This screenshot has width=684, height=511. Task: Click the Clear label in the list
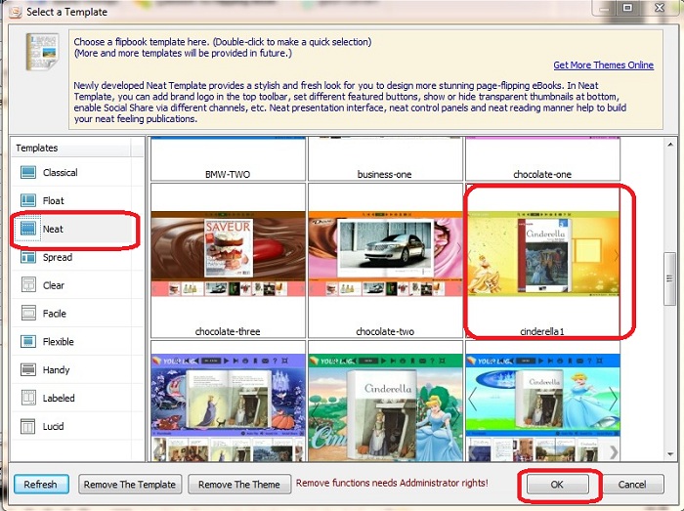(54, 285)
